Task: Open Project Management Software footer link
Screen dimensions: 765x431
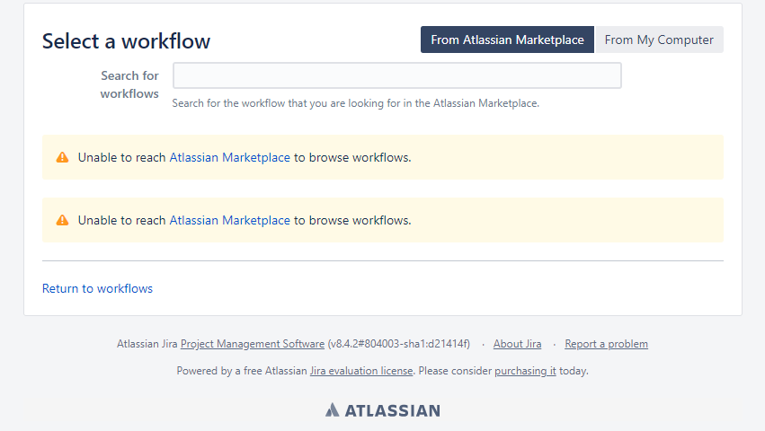Action: pyautogui.click(x=253, y=344)
